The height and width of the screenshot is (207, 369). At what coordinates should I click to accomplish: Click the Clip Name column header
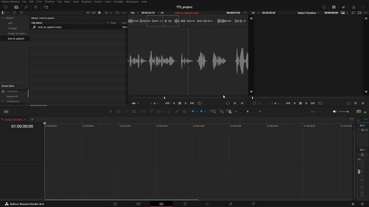tap(37, 23)
